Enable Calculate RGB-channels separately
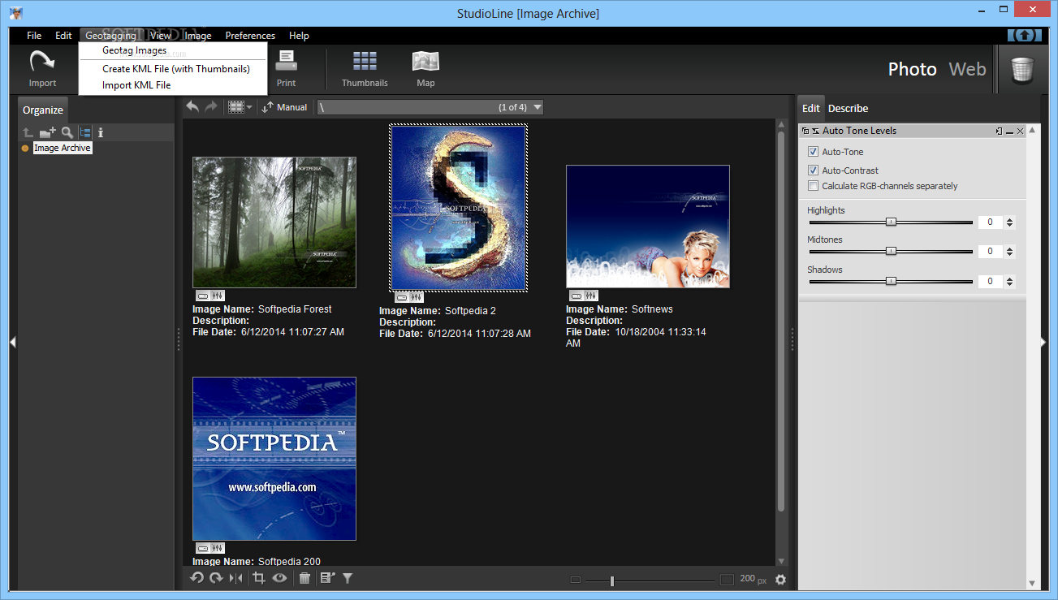 tap(813, 186)
